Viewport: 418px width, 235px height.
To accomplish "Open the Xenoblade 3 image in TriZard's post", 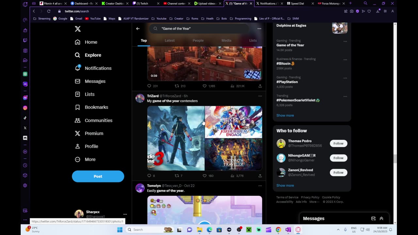I will point(176,138).
